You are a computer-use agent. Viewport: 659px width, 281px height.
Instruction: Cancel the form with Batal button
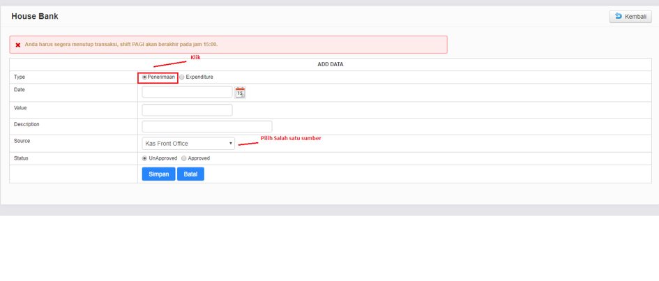coord(190,174)
